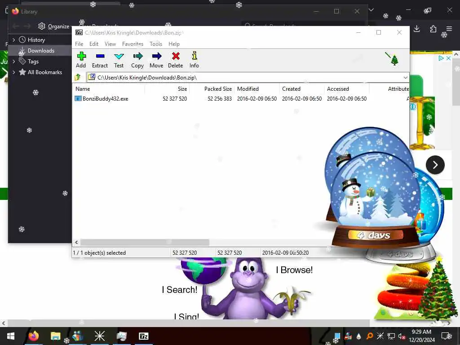Click size value 52 327 520 in file row
This screenshot has width=460, height=345.
point(175,98)
